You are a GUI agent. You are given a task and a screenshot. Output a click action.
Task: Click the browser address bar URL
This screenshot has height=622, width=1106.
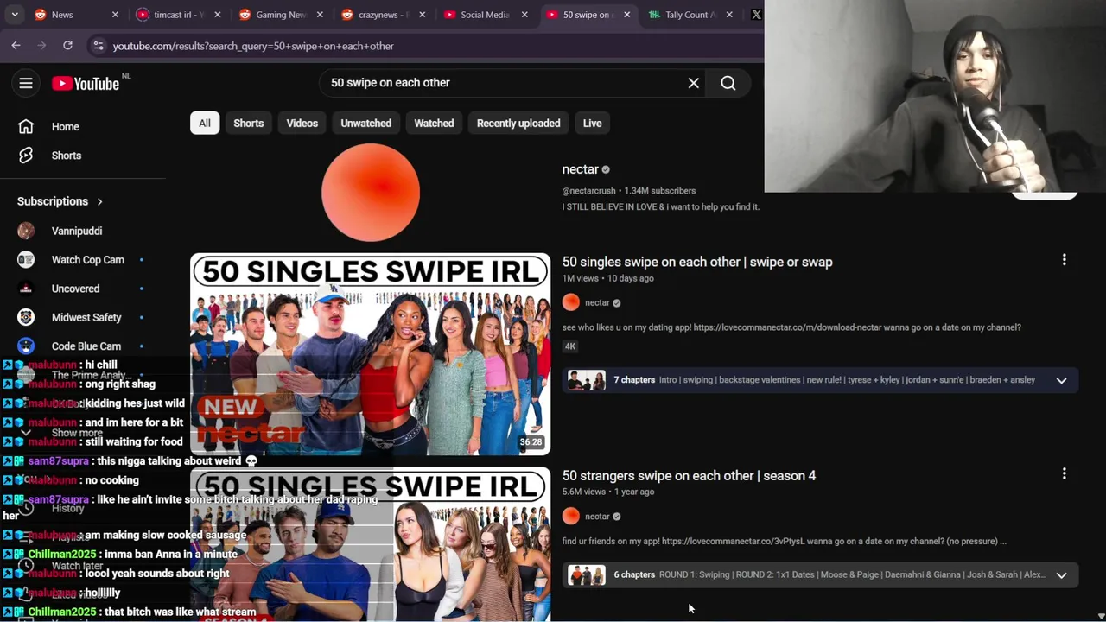click(x=253, y=46)
